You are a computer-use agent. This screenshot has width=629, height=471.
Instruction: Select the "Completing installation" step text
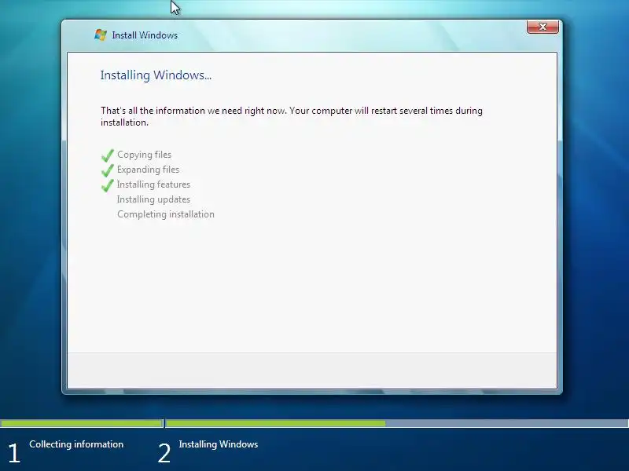point(166,214)
